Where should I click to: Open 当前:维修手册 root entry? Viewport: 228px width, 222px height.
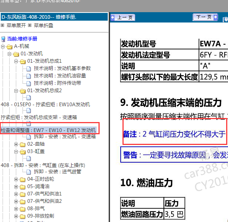coord(22,39)
